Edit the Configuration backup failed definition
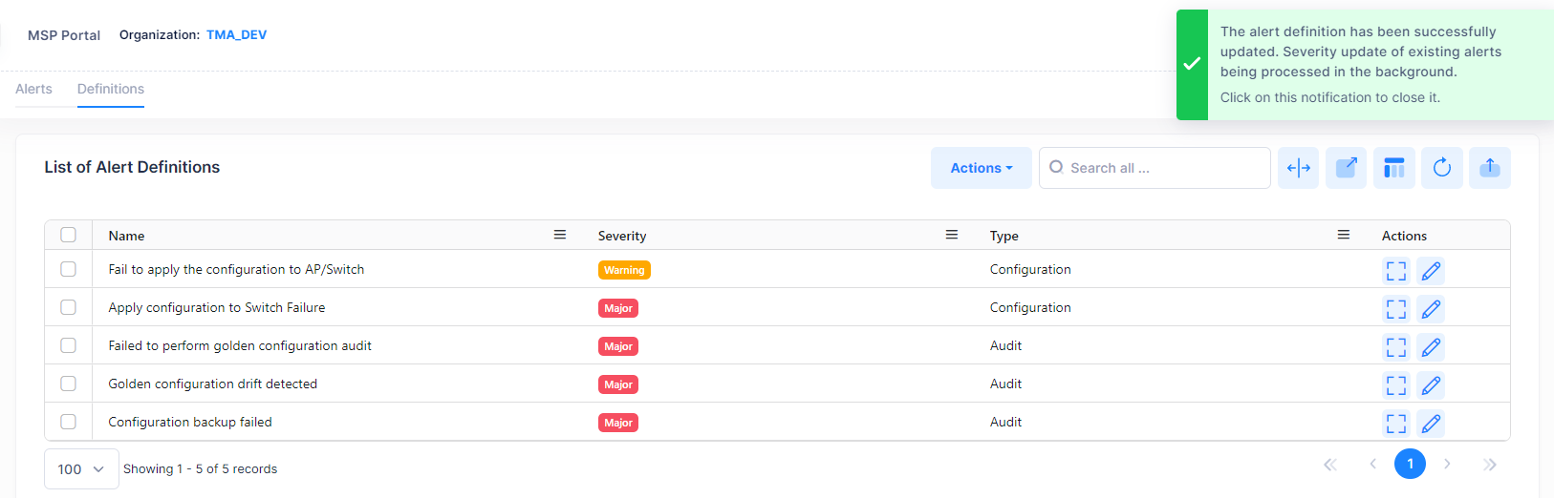This screenshot has height=498, width=1554. click(x=1430, y=423)
